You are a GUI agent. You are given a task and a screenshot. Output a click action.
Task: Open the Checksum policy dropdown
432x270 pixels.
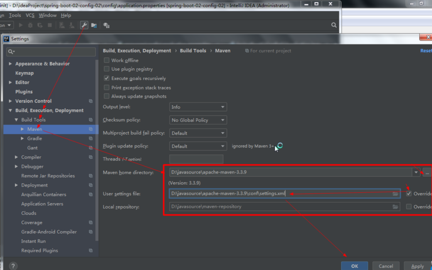pos(198,120)
